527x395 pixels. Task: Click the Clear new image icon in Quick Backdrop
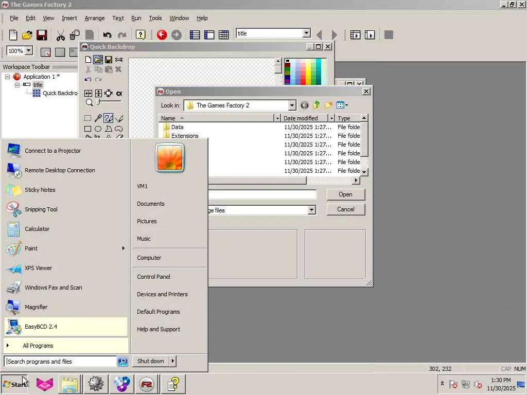tap(88, 60)
